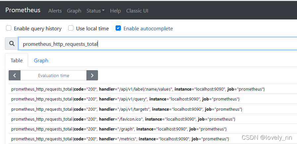Step evaluation time backward with left chevron
The image size is (297, 144).
[15, 75]
